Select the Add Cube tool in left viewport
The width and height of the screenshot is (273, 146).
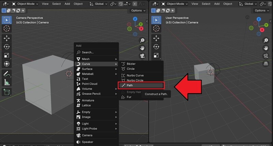(x=6, y=92)
